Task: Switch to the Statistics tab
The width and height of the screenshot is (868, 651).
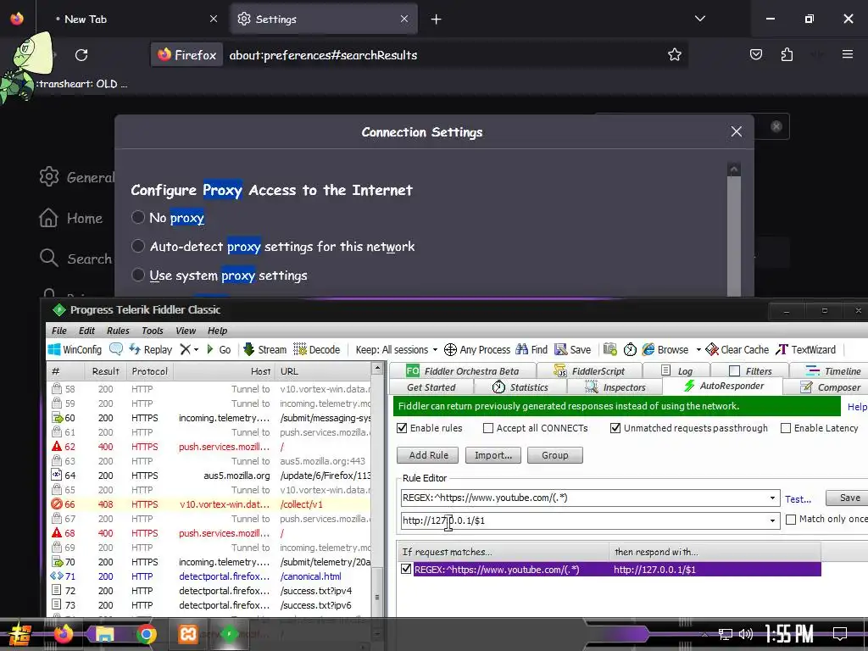Action: tap(520, 387)
